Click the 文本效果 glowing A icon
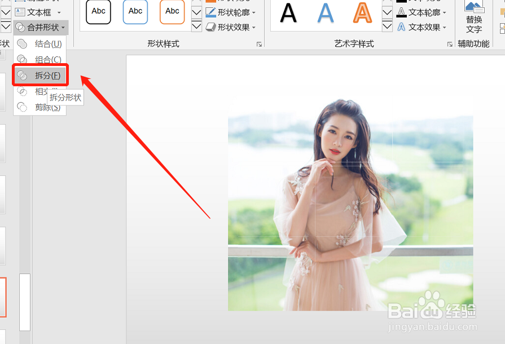 401,28
